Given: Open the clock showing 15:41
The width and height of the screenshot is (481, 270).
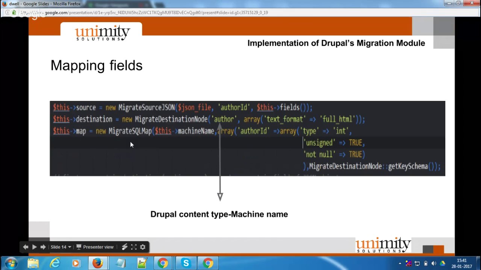Looking at the screenshot, I should [461, 263].
